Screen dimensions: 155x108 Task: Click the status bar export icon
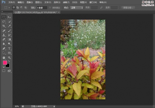[x=23, y=106]
